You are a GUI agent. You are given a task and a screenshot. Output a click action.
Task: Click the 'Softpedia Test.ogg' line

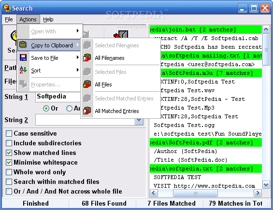click(184, 125)
